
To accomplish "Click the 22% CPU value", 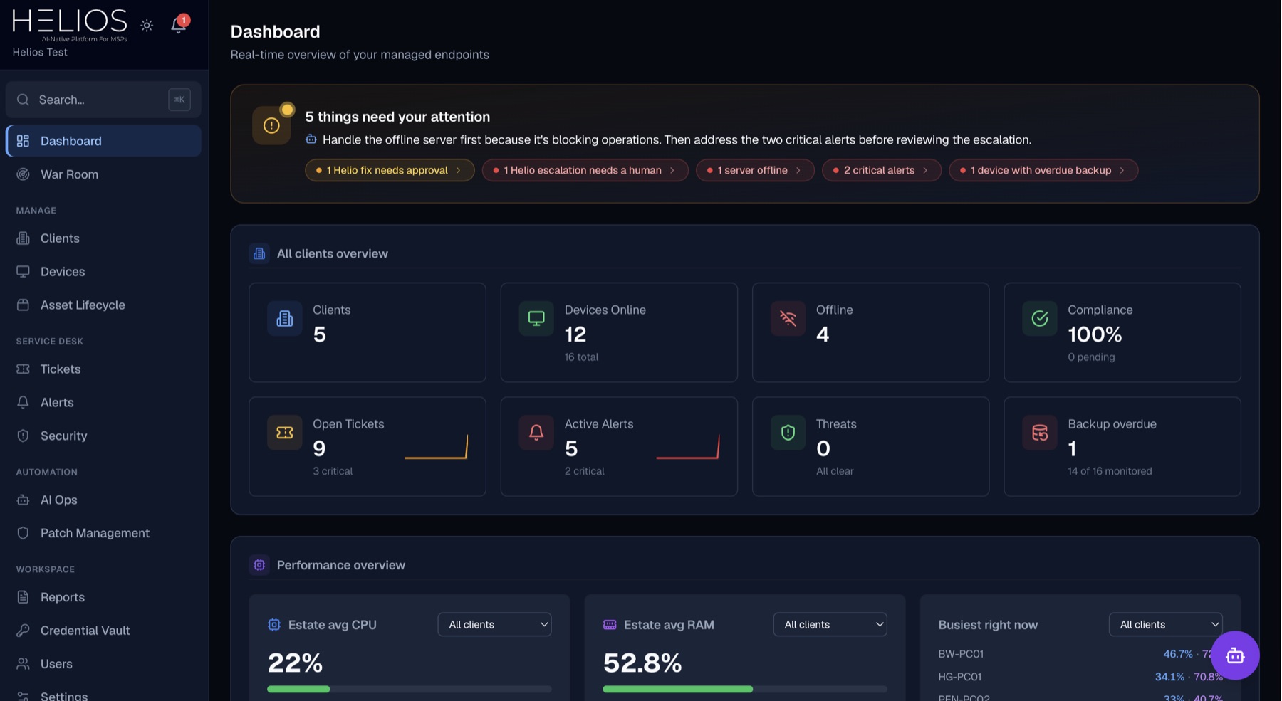I will (295, 663).
